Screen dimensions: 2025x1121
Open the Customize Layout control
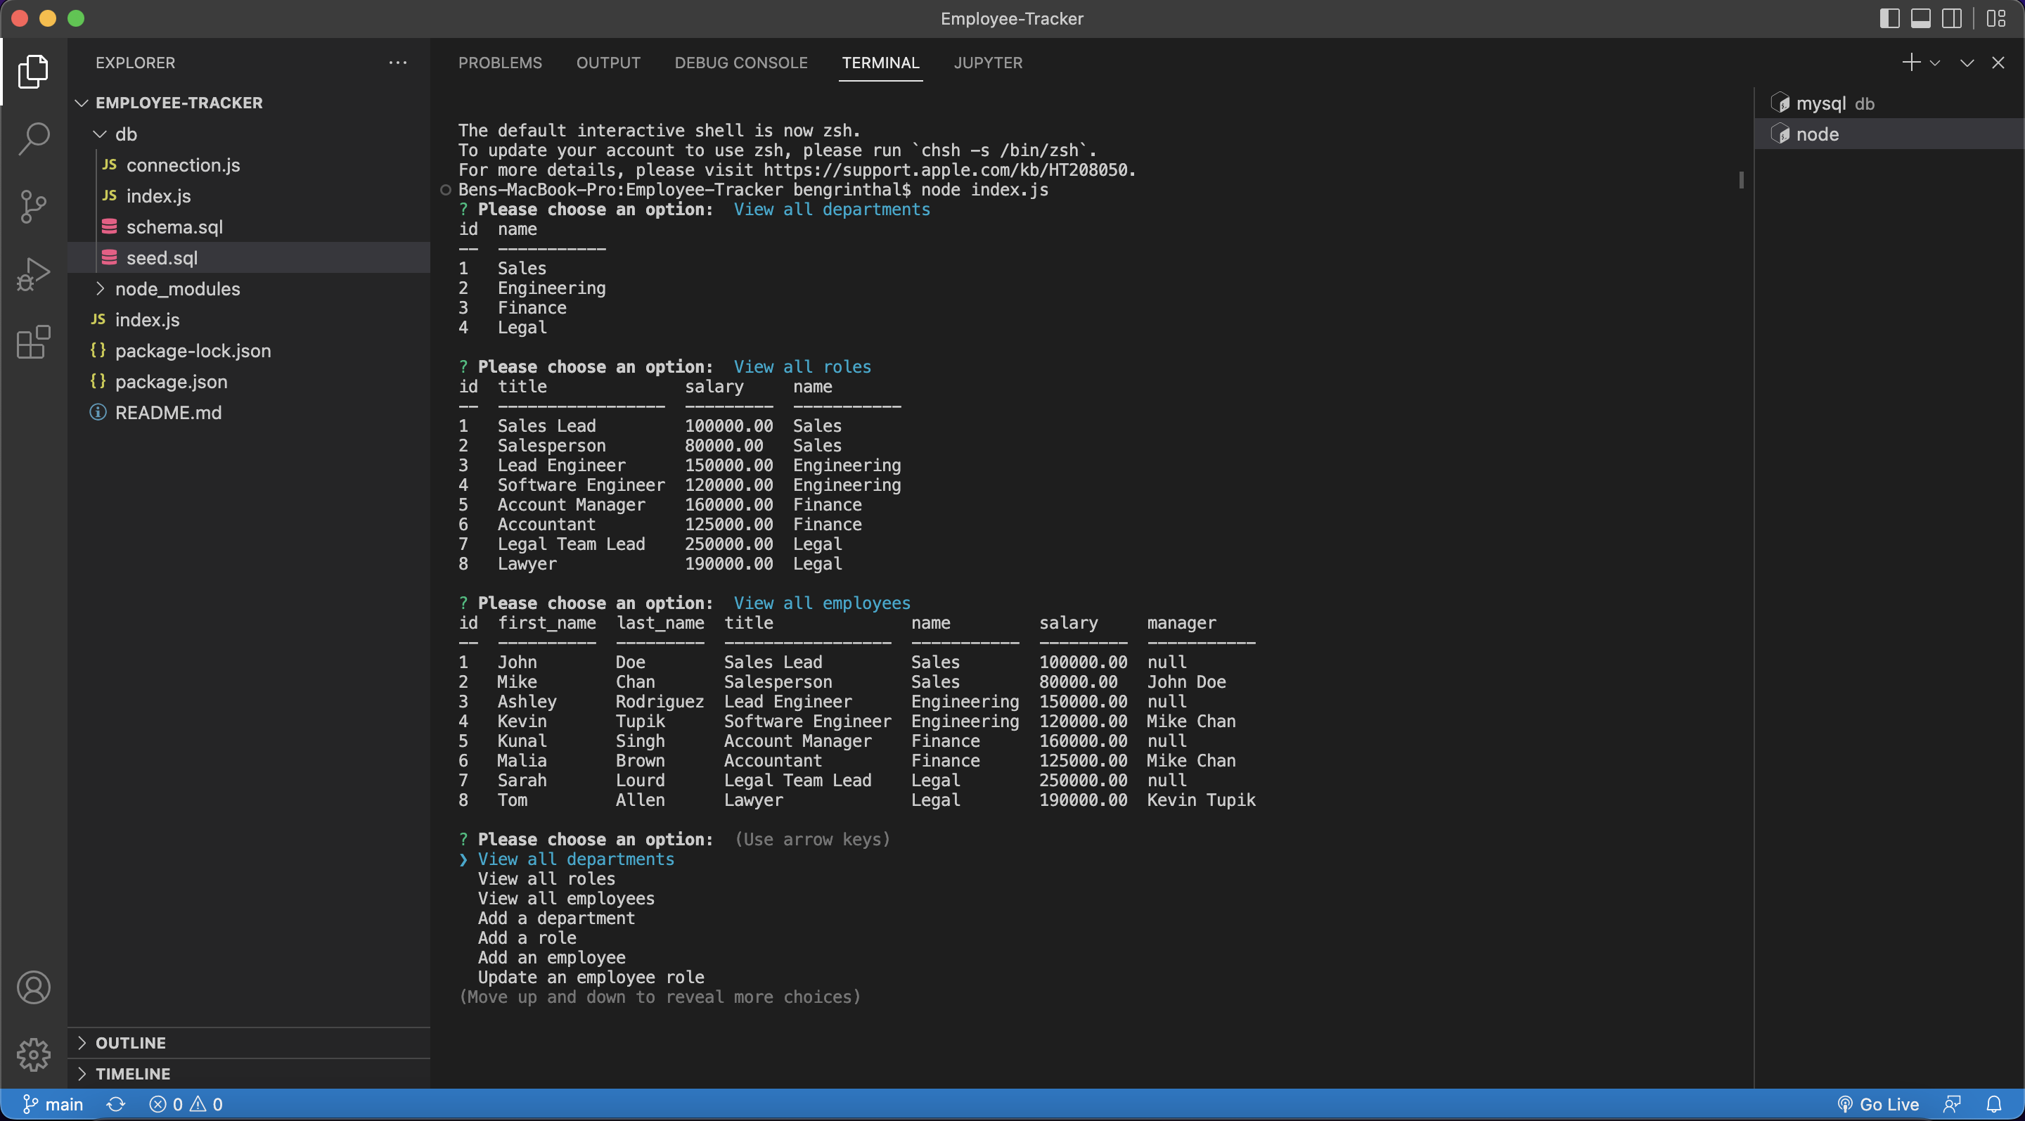[x=1995, y=18]
